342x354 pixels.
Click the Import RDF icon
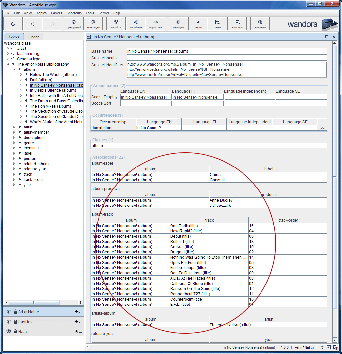click(135, 24)
